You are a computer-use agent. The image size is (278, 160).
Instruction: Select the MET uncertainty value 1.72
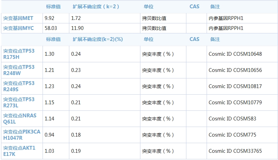point(76,18)
